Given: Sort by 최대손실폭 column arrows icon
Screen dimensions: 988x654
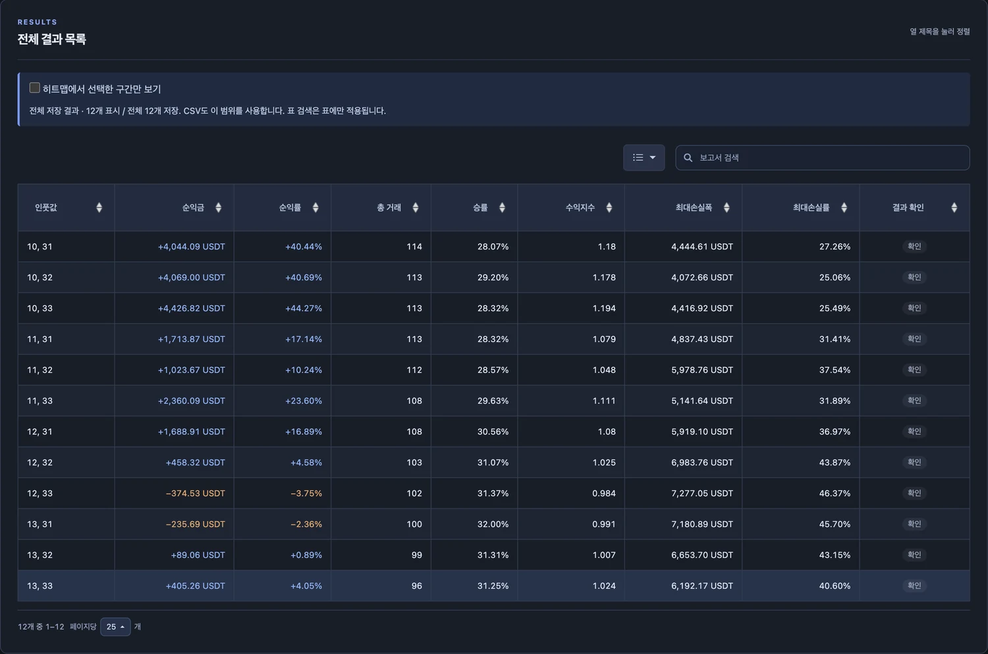Looking at the screenshot, I should coord(727,207).
